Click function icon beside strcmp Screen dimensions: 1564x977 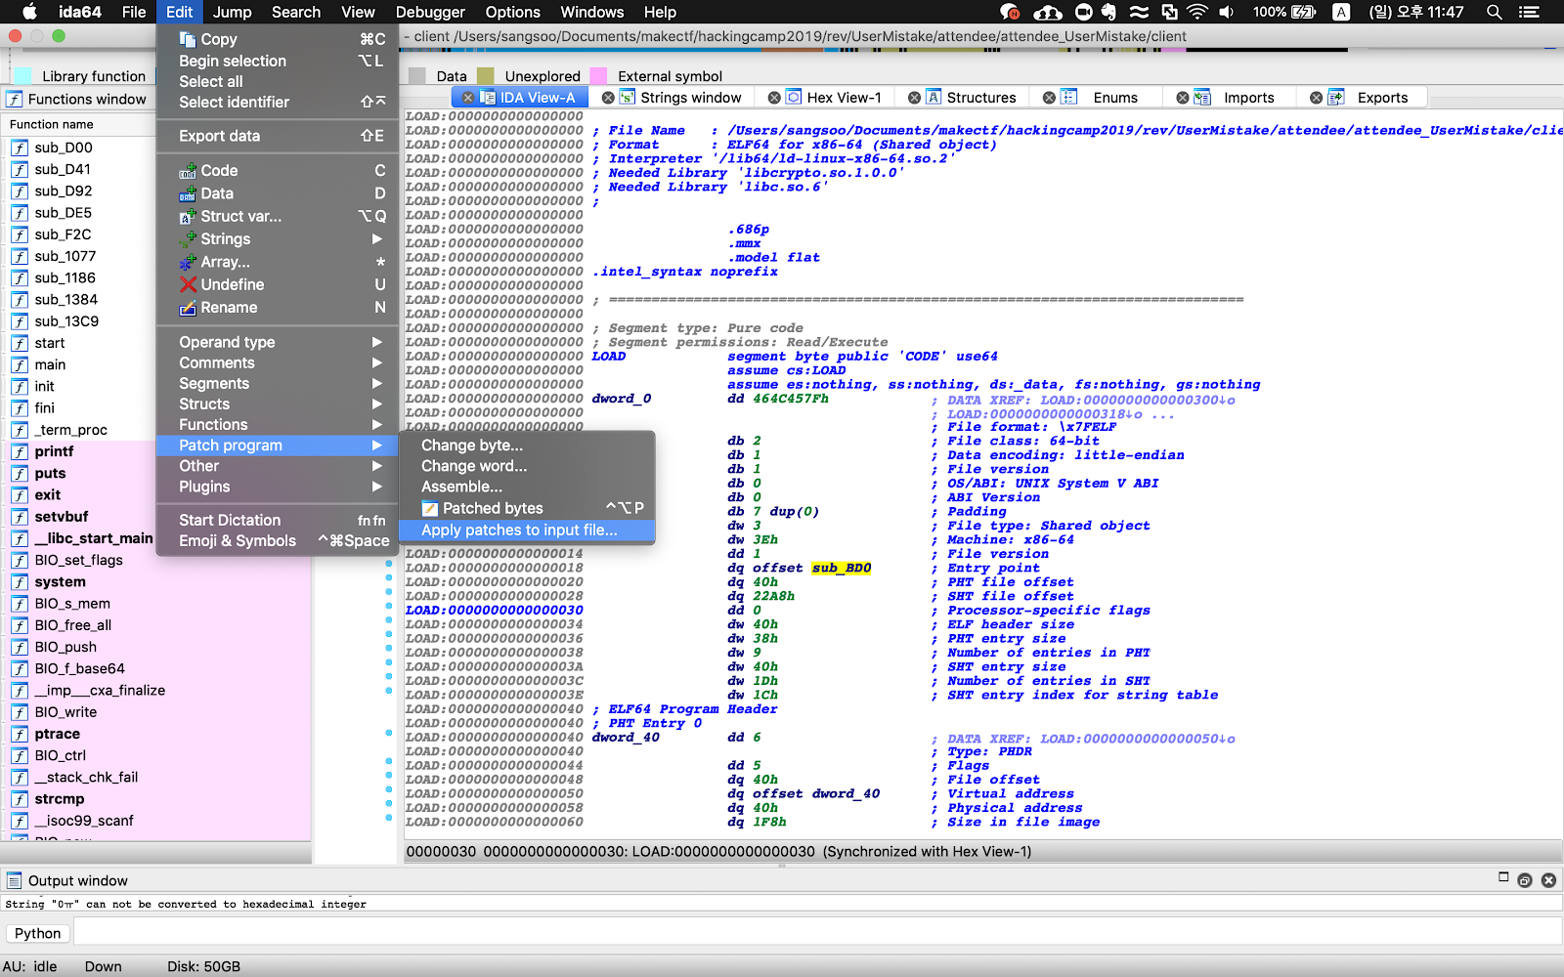(20, 799)
